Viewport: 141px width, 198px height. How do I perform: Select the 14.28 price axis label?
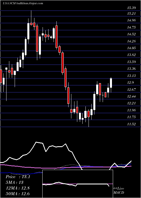click(x=131, y=41)
